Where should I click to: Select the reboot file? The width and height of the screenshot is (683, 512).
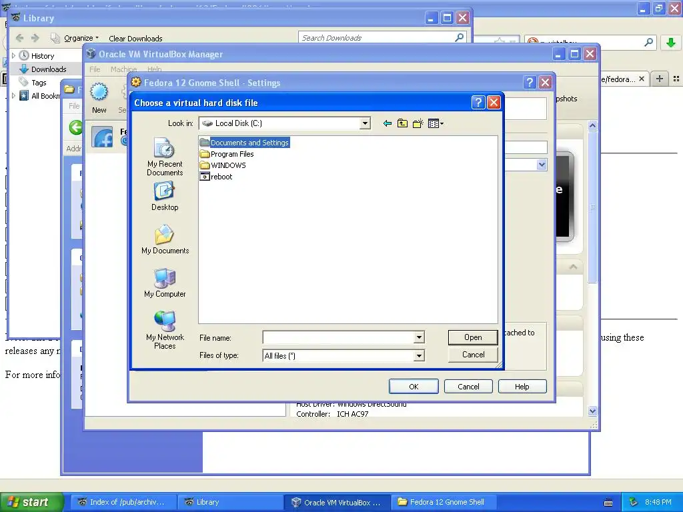coord(216,176)
